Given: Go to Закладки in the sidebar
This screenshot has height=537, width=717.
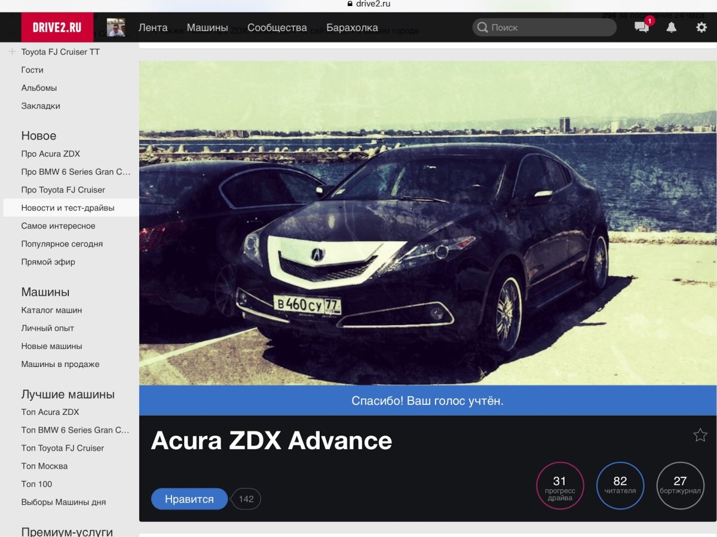Looking at the screenshot, I should (x=41, y=106).
